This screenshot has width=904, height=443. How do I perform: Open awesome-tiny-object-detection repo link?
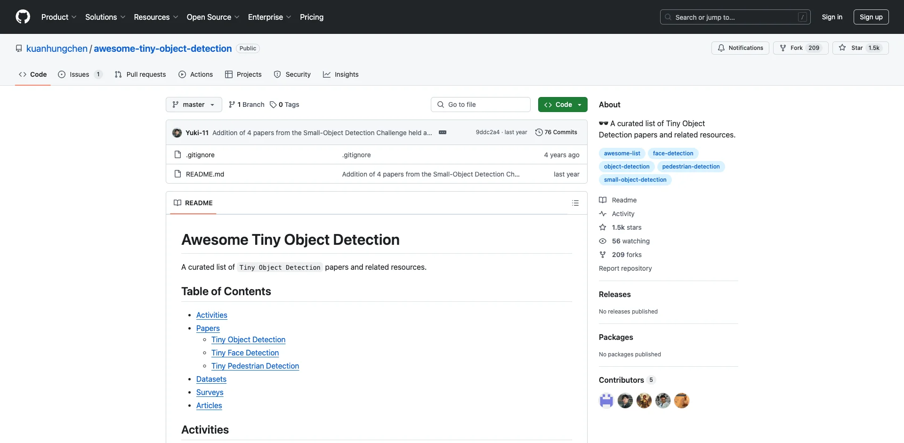pos(163,48)
